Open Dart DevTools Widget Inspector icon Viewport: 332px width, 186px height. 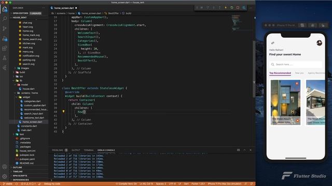point(244,8)
